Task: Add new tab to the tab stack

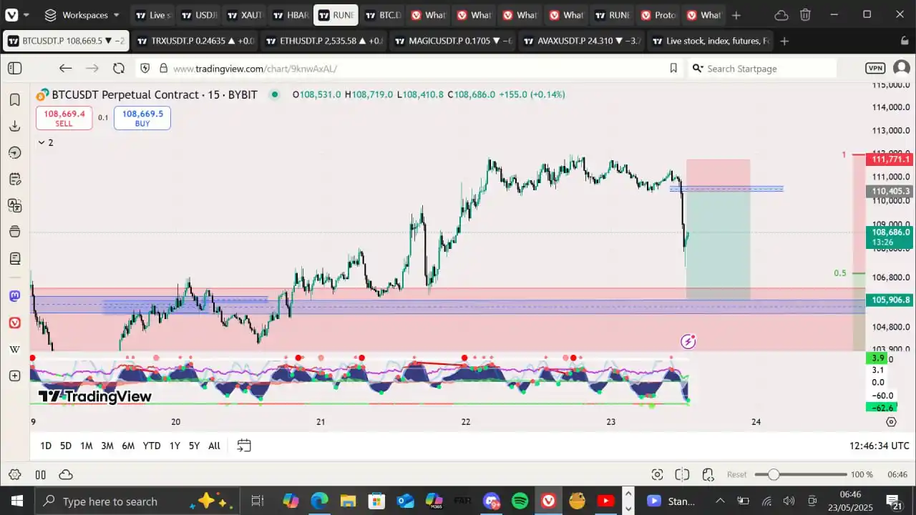Action: pos(784,41)
